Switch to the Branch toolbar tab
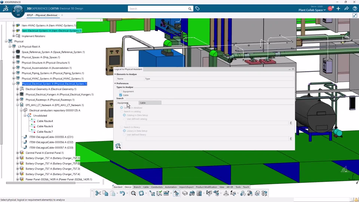 pos(137,187)
